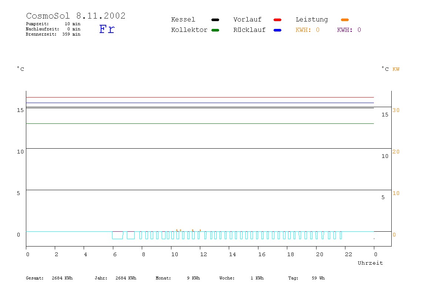Click the Vorlauf legend label

coord(247,20)
